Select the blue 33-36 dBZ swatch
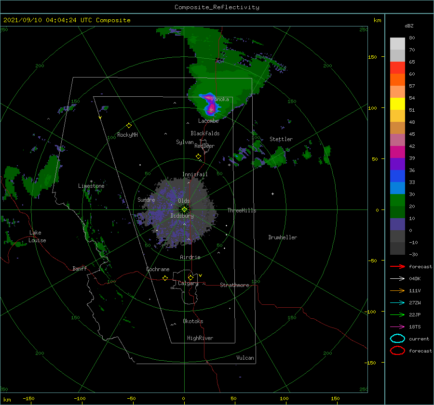 [x=397, y=176]
